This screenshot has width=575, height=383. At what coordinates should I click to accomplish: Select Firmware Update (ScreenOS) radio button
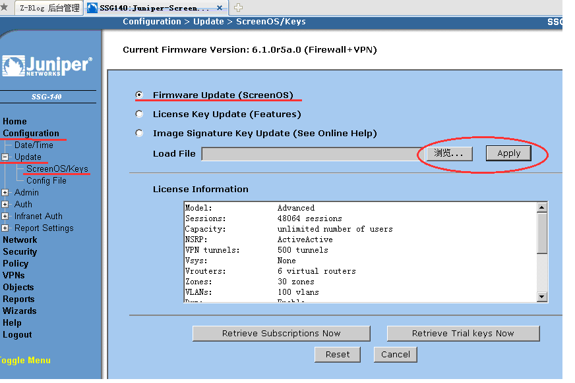coord(139,95)
